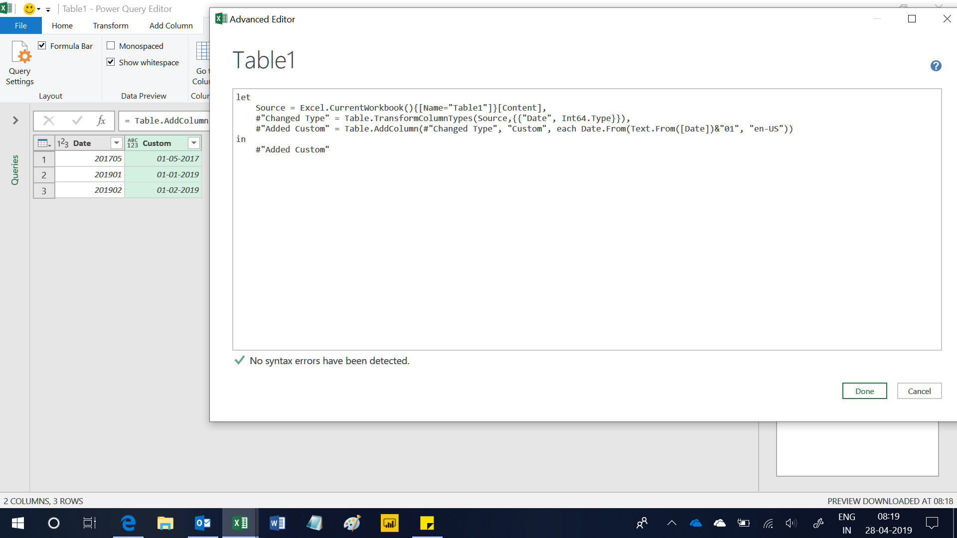Click the help question mark icon

[x=936, y=66]
